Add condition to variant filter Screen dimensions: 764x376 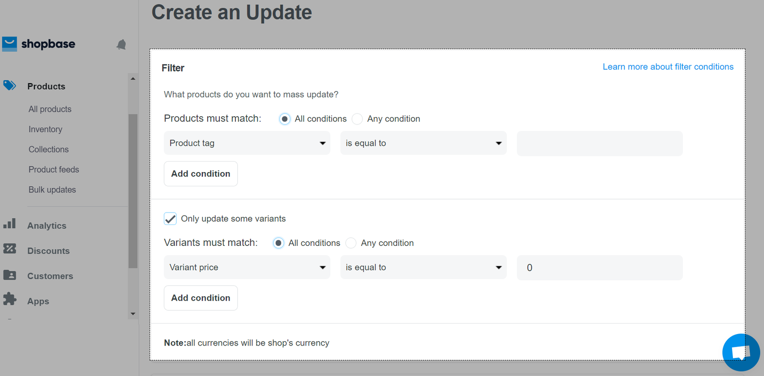tap(201, 298)
